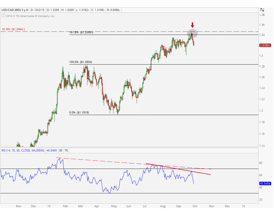Viewport: 274px width, 216px height.
Task: Click the 1.38 price axis label
Action: [x=262, y=15]
